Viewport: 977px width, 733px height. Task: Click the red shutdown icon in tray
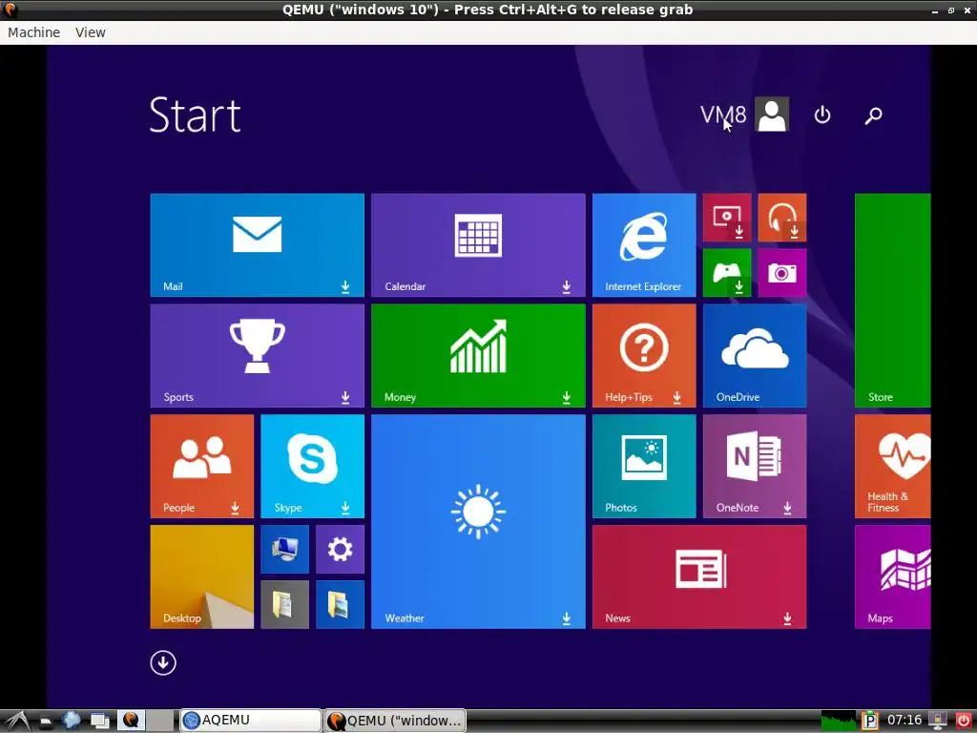point(964,721)
